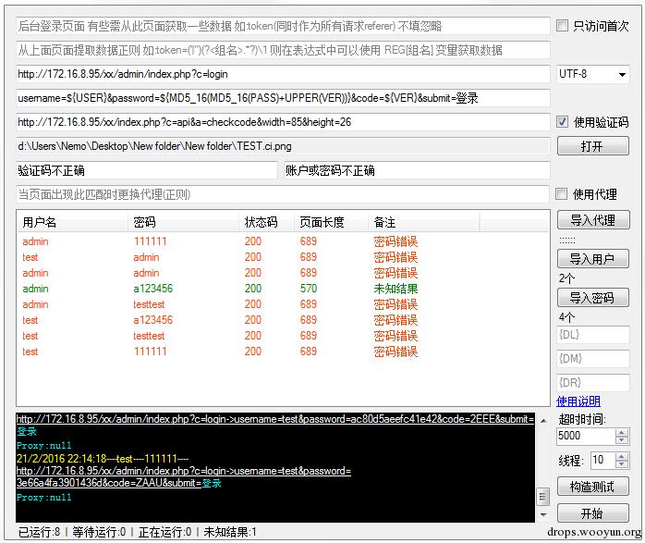The width and height of the screenshot is (645, 543).
Task: Click the 打开 button
Action: click(592, 146)
